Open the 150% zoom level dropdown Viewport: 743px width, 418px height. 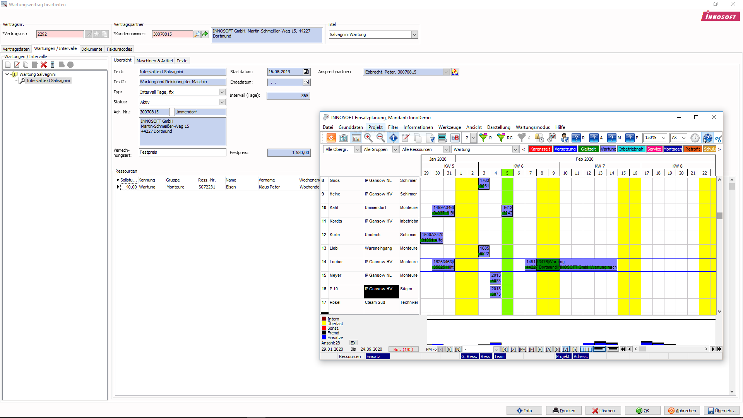click(x=664, y=138)
